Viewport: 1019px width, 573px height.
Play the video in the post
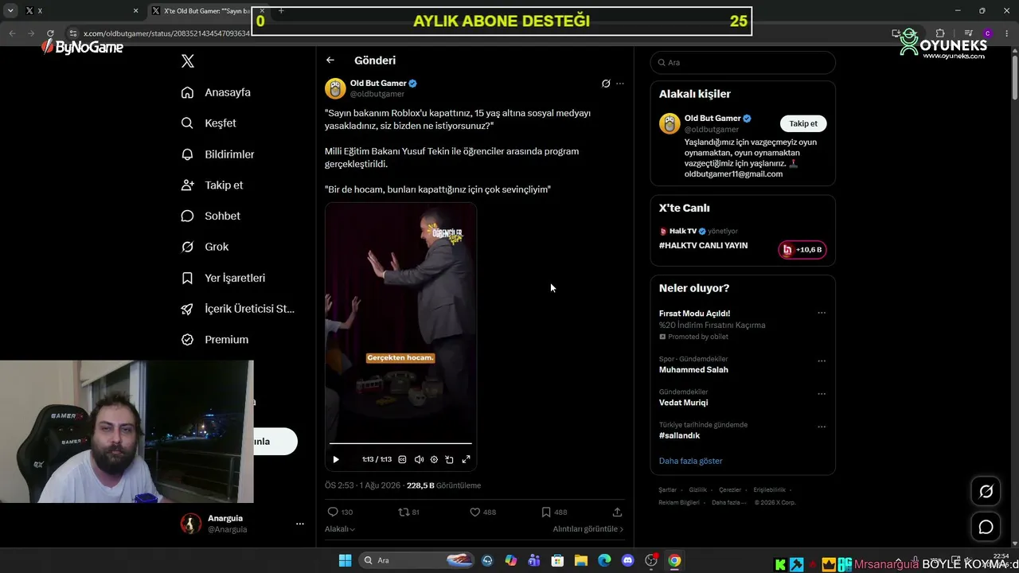point(336,459)
